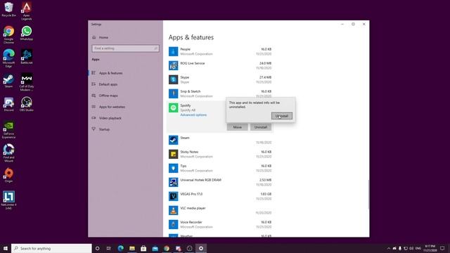The image size is (450, 253).
Task: Select the VEGAS Pro 17.0 icon
Action: [173, 197]
